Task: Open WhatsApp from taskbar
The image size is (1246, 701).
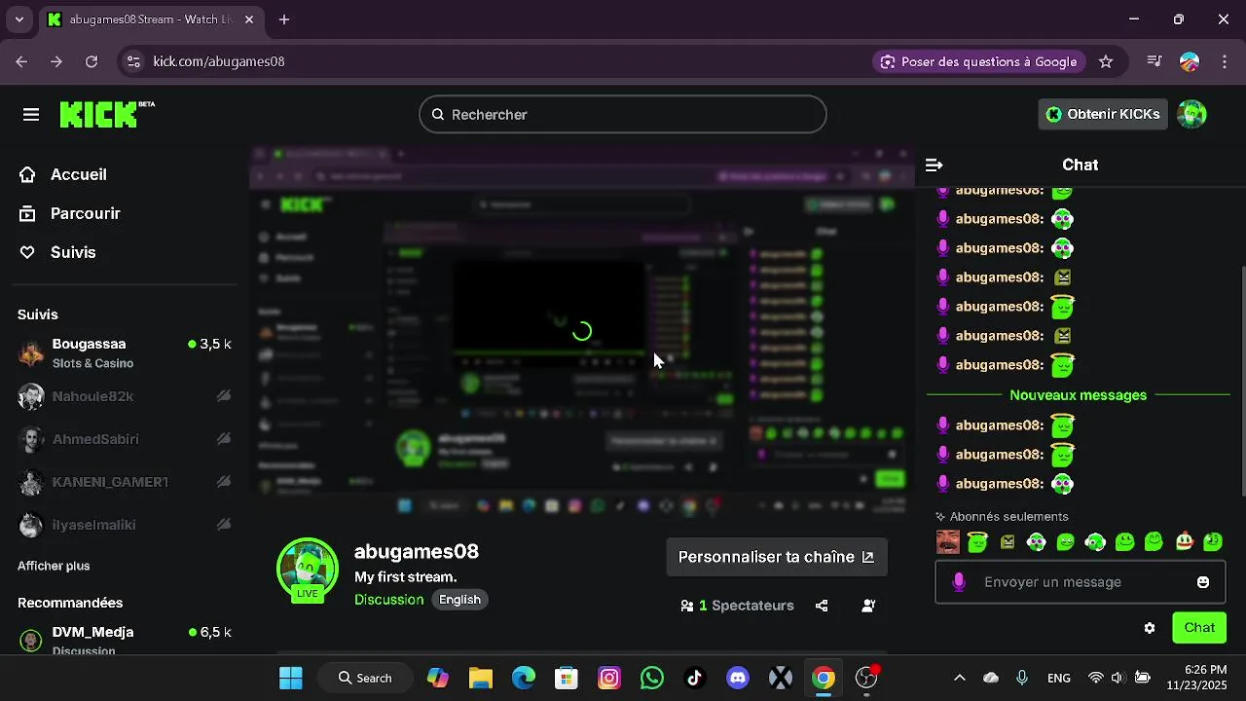Action: pos(652,678)
